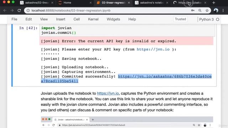Click the password key icon in the address bar
228x128 pixels.
tap(193, 10)
